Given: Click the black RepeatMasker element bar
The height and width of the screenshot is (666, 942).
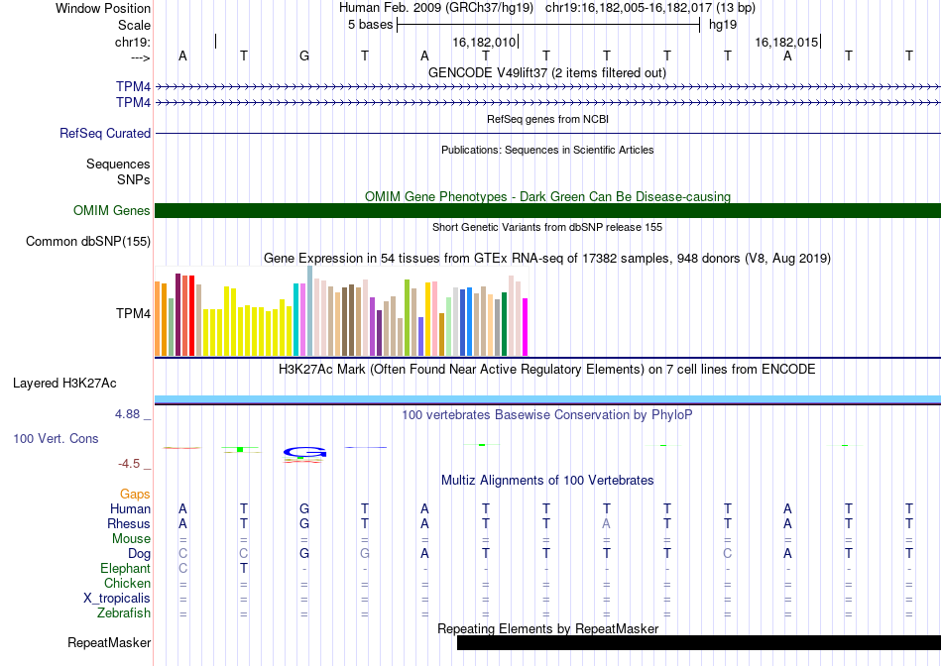Looking at the screenshot, I should click(698, 642).
